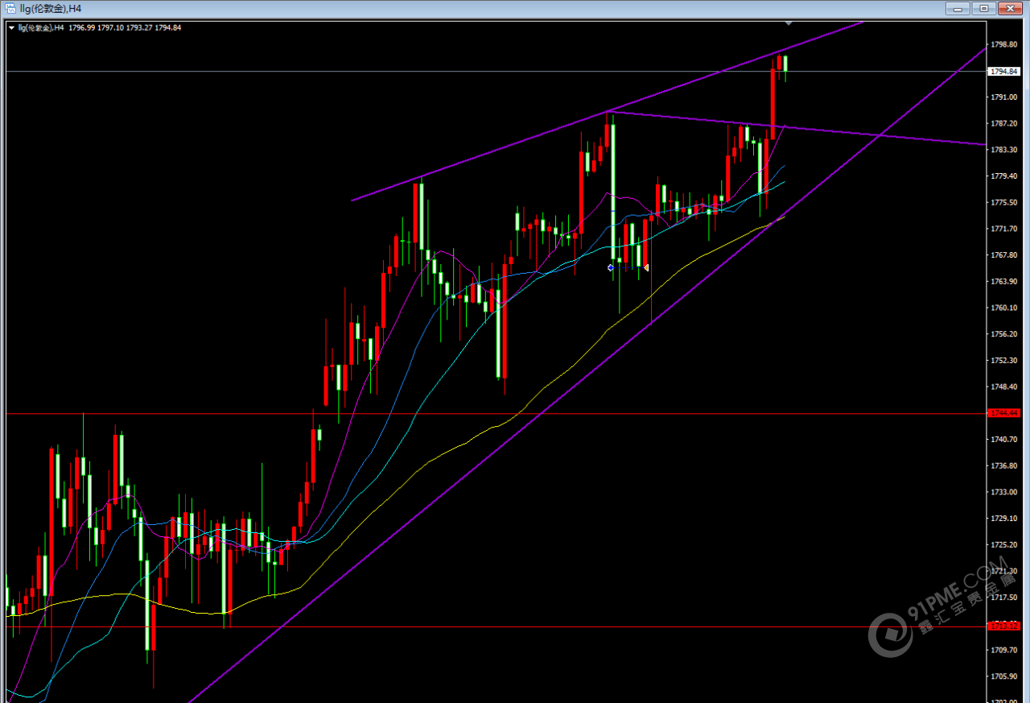The image size is (1030, 703).
Task: Click the 1752.30 price scale label
Action: 1003,360
